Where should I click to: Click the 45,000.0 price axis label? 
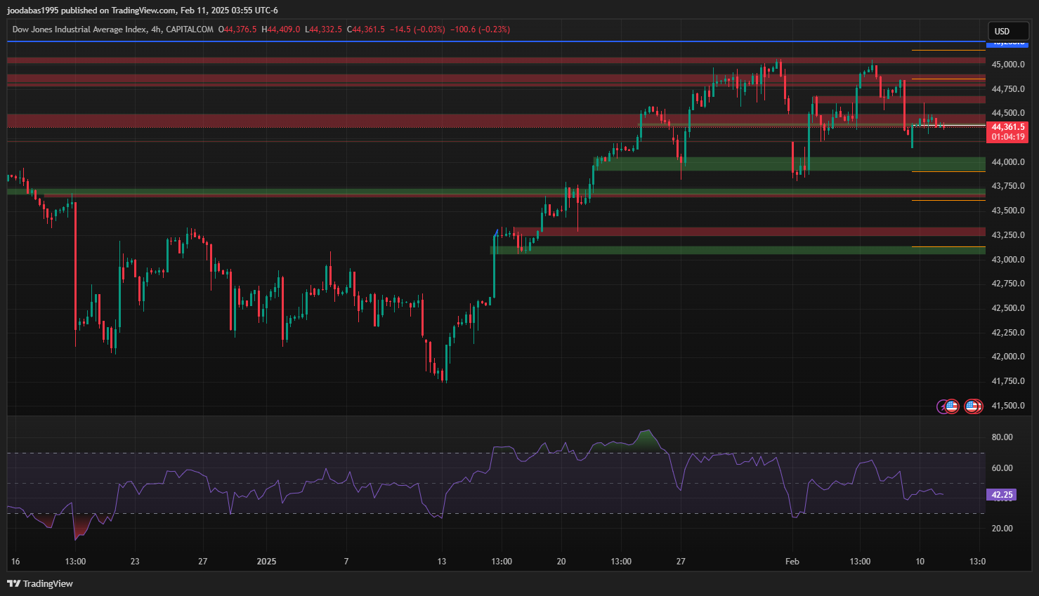1007,65
